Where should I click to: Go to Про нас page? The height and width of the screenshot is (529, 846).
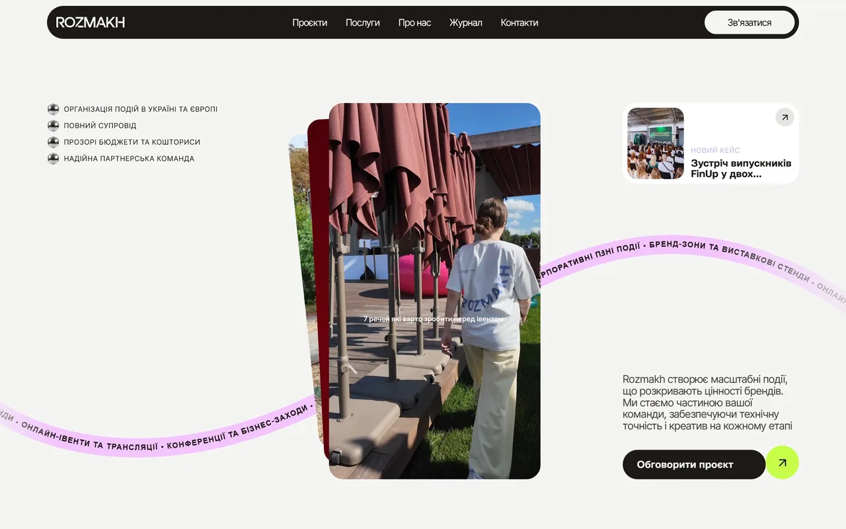[x=414, y=22]
